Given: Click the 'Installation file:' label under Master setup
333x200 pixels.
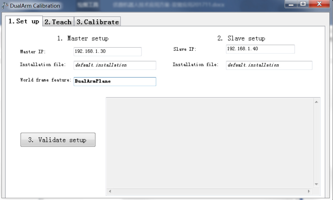Looking at the screenshot, I should [x=43, y=65].
